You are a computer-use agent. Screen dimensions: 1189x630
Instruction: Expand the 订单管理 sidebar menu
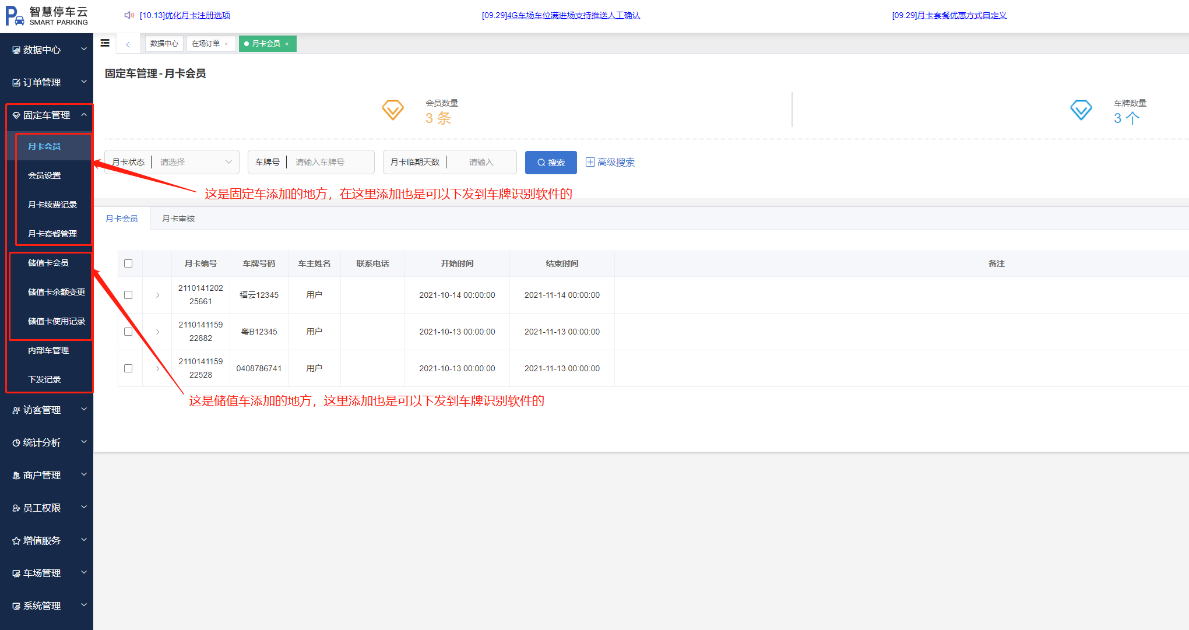coord(84,82)
